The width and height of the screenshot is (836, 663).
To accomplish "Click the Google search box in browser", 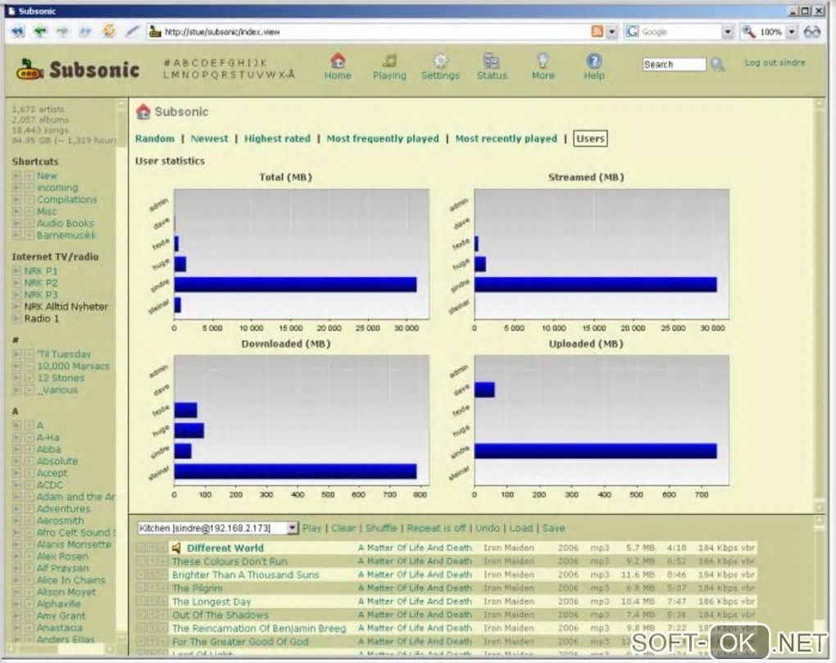I will coord(679,32).
